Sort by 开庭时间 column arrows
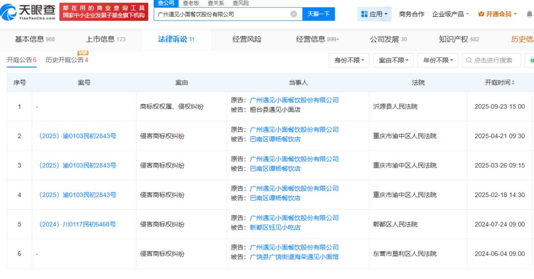 tap(513, 82)
